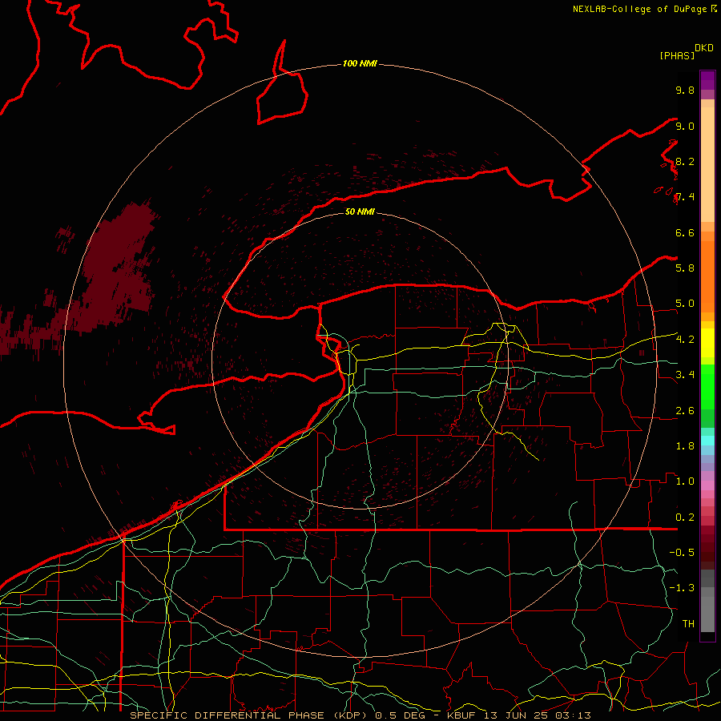Click the 2.6 value on color scale
The height and width of the screenshot is (721, 721).
(x=685, y=411)
